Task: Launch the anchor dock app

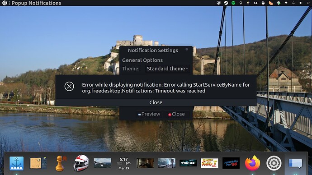Action: tap(17, 163)
